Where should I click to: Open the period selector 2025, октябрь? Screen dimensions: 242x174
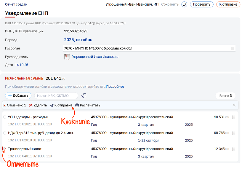coord(78,40)
